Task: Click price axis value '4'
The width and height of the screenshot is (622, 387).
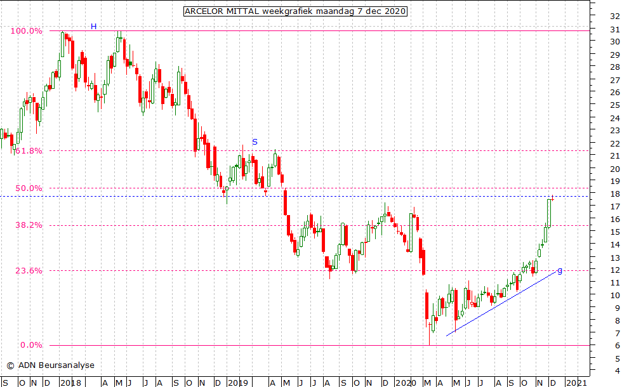Action: click(x=617, y=372)
